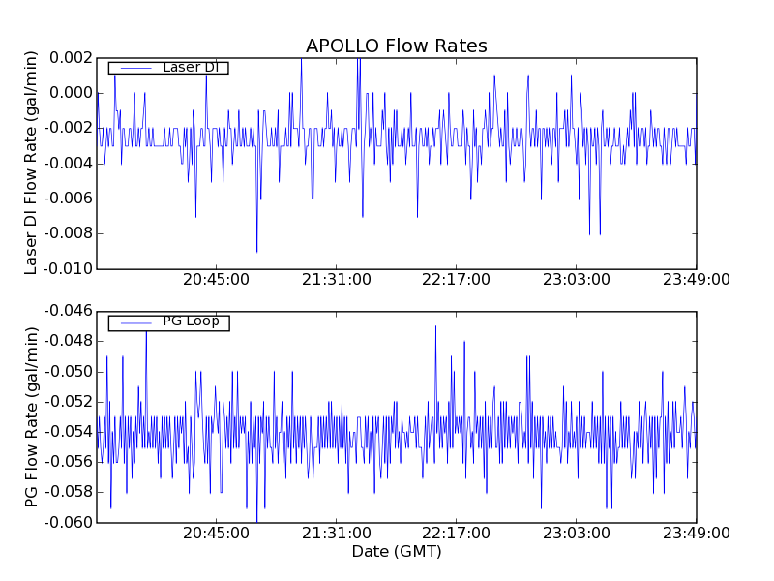The image size is (774, 581).
Task: Select the -0.060 y-axis tick label
Action: [68, 522]
